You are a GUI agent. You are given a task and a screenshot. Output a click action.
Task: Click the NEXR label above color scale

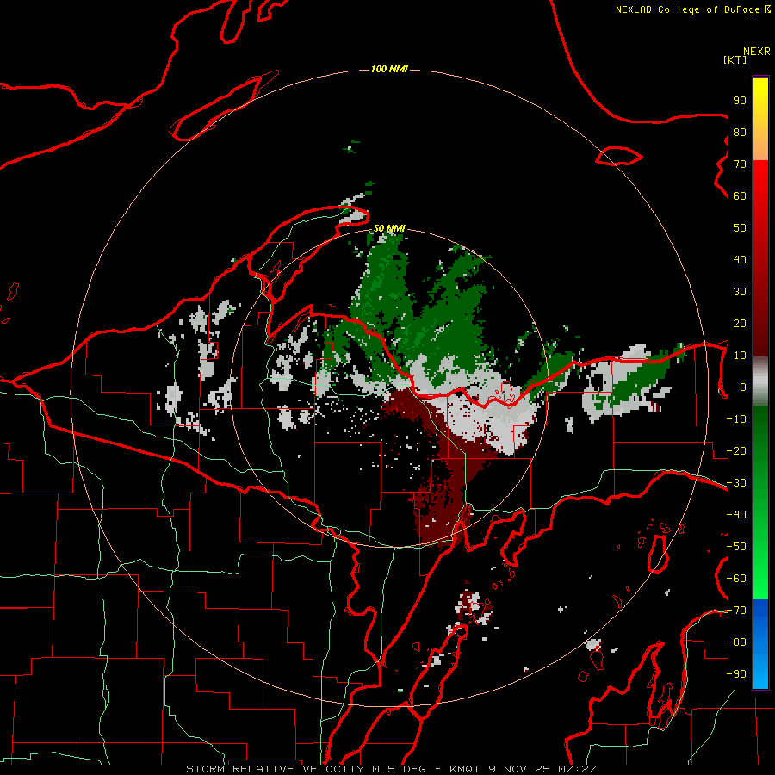[757, 52]
